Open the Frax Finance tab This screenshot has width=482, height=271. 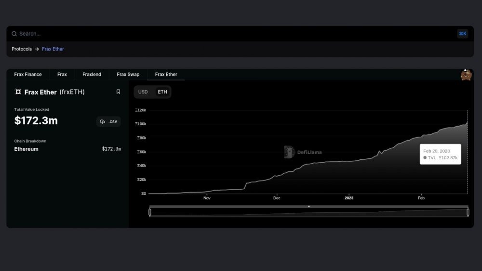click(x=28, y=75)
